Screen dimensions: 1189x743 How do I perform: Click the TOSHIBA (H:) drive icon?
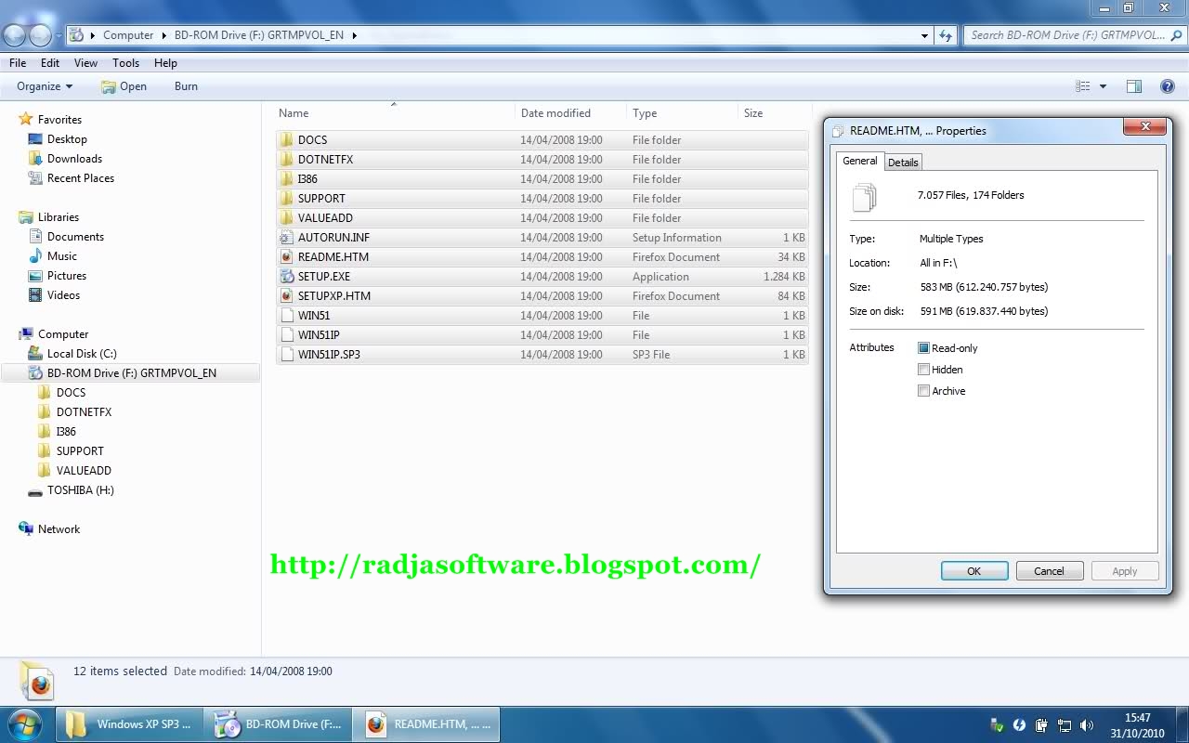coord(35,491)
